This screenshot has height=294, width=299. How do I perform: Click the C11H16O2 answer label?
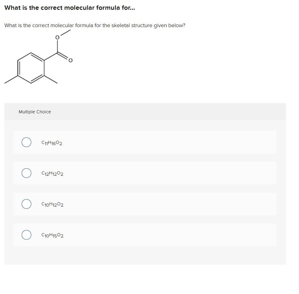[x=51, y=142]
